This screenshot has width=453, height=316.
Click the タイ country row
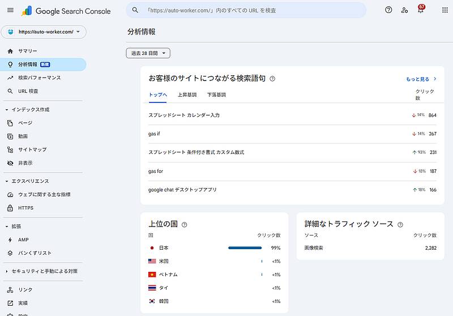pos(215,288)
